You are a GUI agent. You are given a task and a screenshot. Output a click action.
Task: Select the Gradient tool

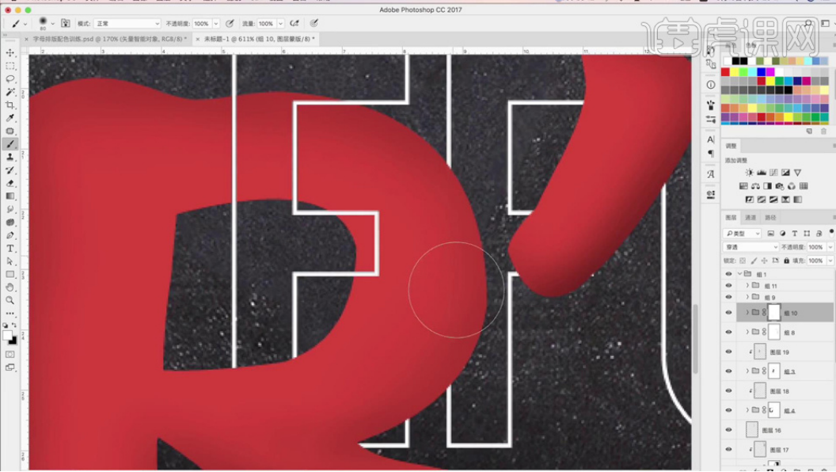click(10, 196)
